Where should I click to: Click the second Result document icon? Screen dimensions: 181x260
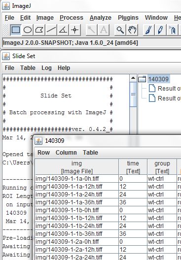pos(152,98)
